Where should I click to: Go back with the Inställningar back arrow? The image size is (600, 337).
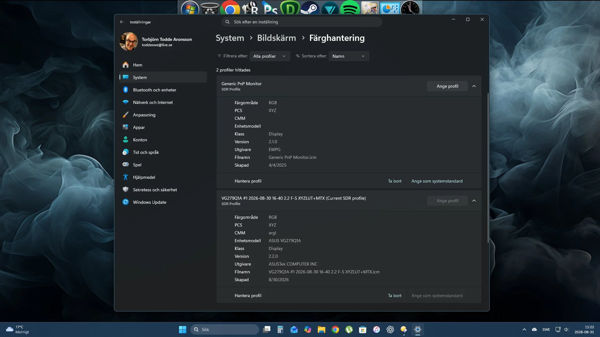click(122, 22)
